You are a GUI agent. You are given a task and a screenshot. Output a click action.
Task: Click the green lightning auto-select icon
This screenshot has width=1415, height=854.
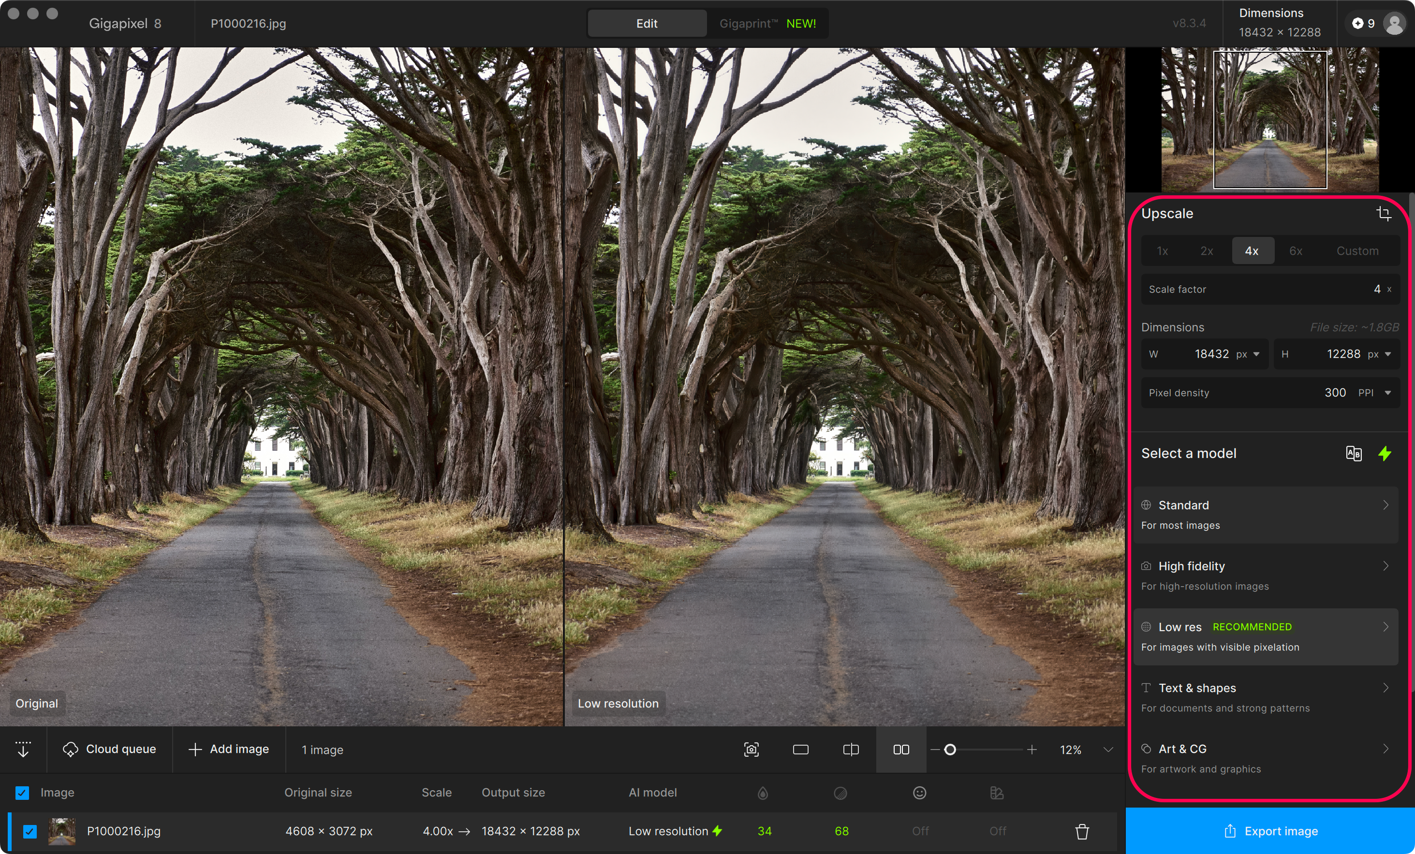point(1385,454)
